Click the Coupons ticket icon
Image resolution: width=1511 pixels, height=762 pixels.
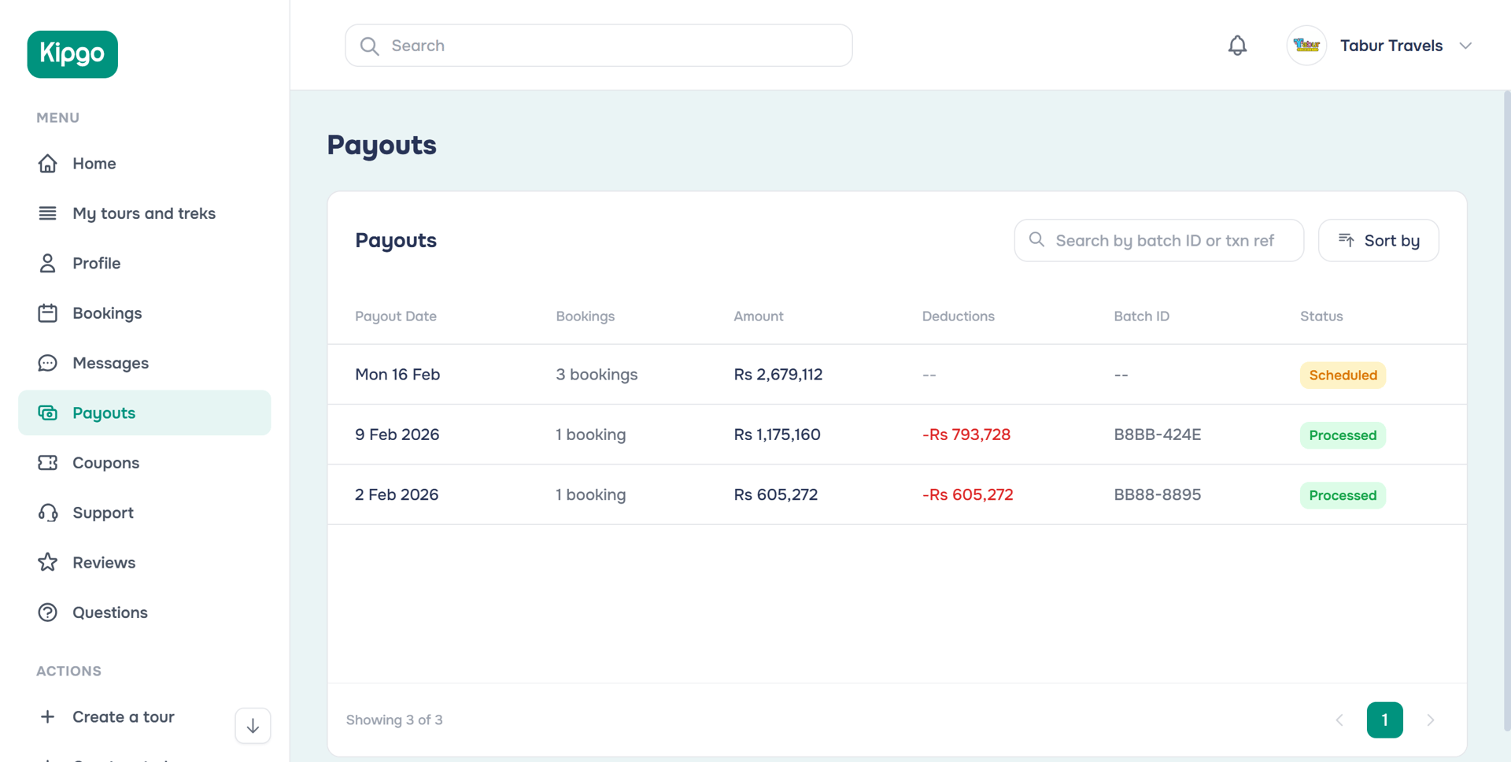tap(48, 463)
